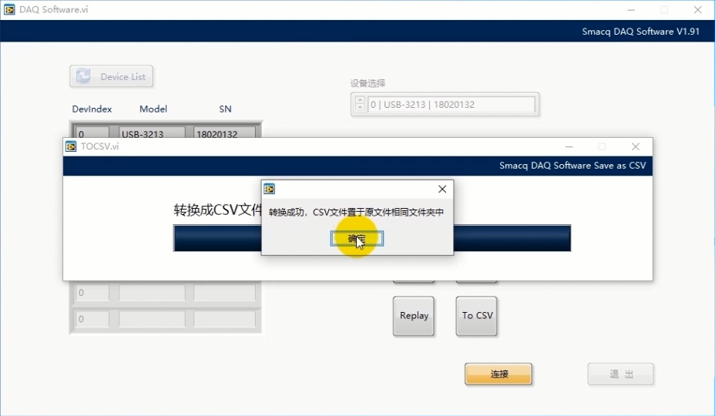Screen dimensions: 715x416
Task: Refresh devices with the Device List button
Action: click(111, 76)
